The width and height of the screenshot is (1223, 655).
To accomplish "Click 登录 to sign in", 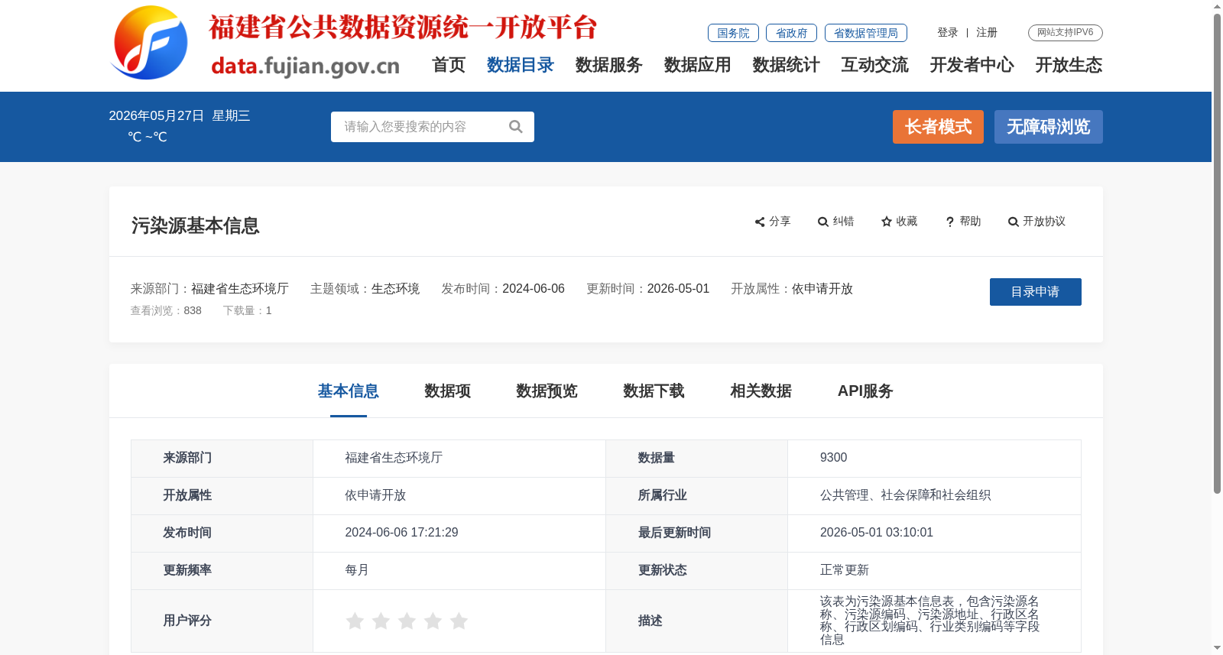I will 948,33.
